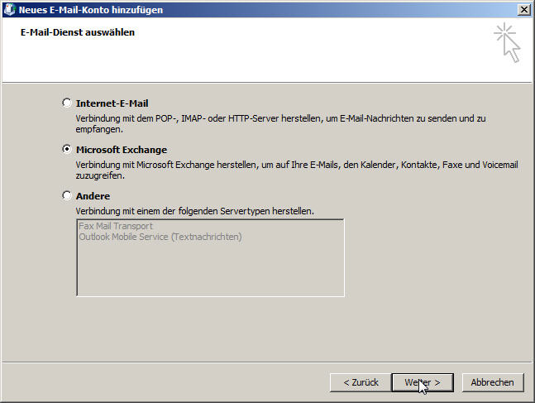The height and width of the screenshot is (403, 535).
Task: Select the Microsoft Exchange radio button
Action: [x=67, y=149]
